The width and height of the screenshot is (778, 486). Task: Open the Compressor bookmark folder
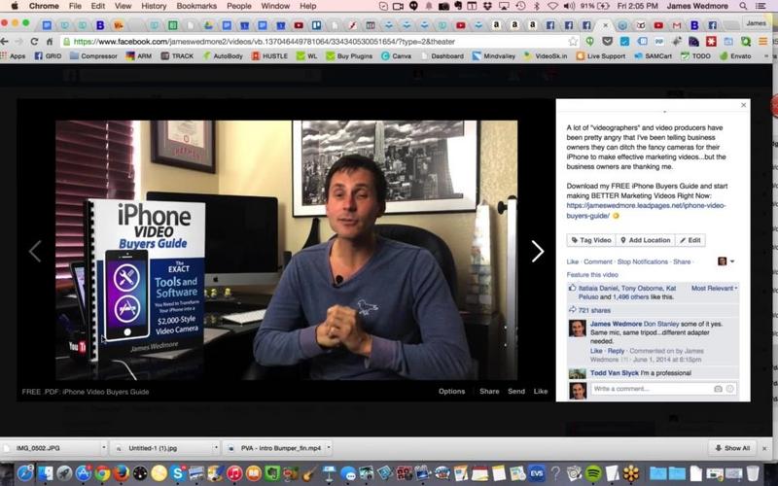coord(93,56)
